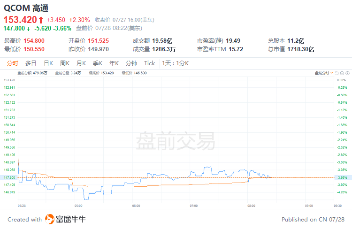Image resolution: width=352 pixels, height=229 pixels.
Task: Click the chart zoom-in plus icon
Action: coord(347,73)
